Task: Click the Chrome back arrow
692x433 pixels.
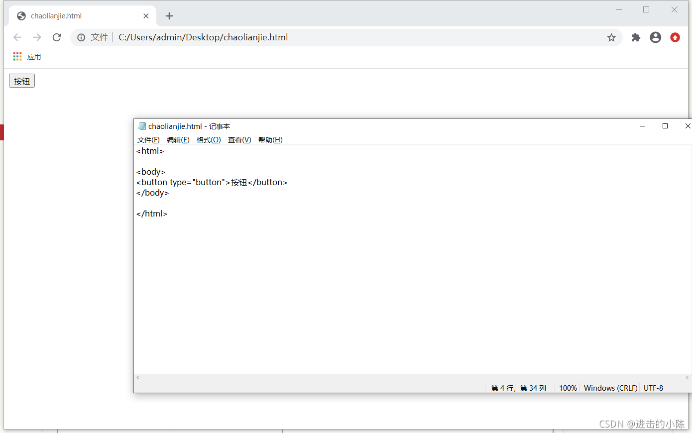Action: [x=17, y=37]
